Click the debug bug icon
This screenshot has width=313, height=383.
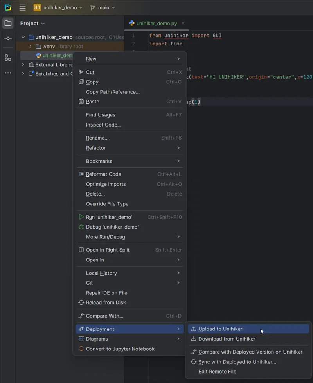tap(81, 227)
